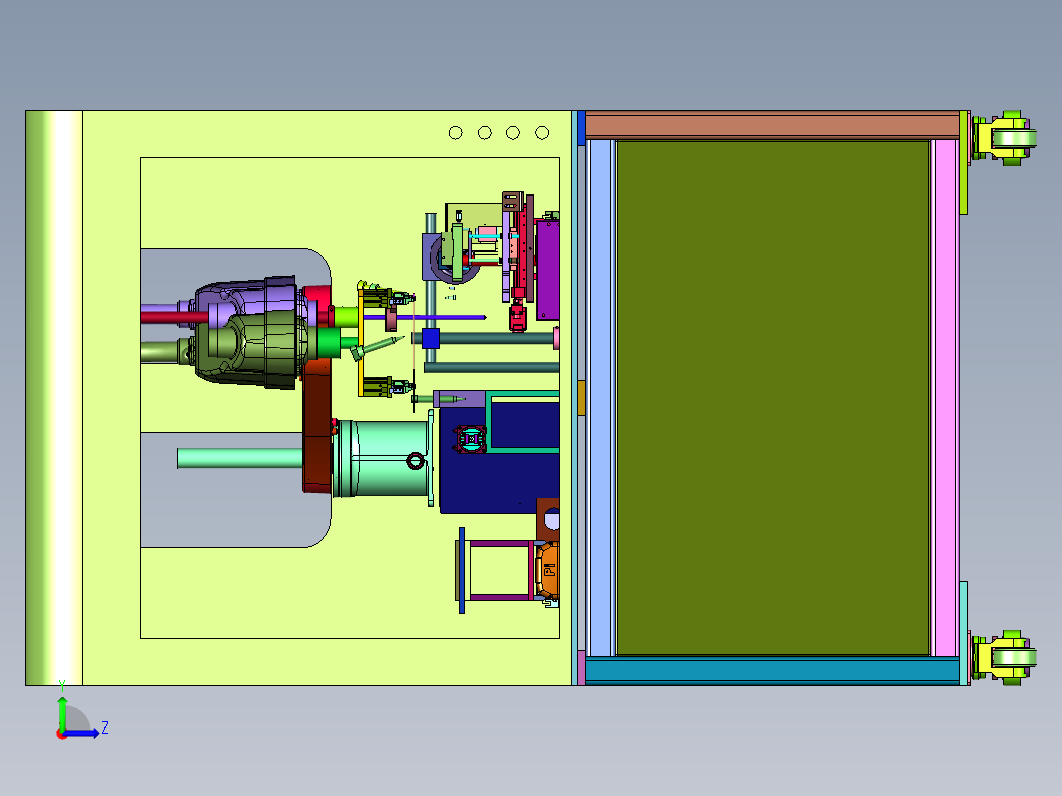Screen dimensions: 1062x796
Task: Select the light blue vertical frame bar
Action: 600,398
